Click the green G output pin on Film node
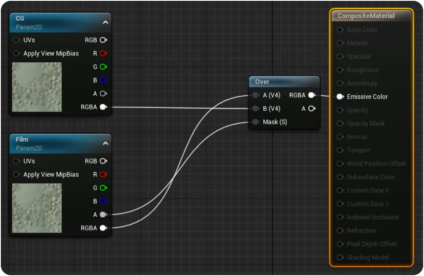 [103, 188]
